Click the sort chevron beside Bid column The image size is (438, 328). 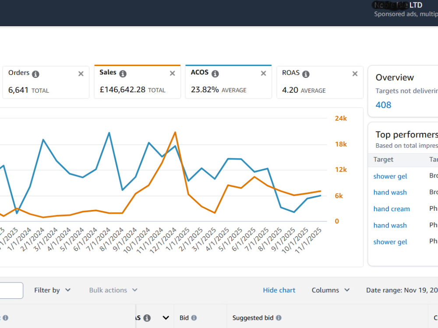click(166, 318)
